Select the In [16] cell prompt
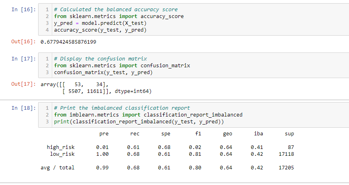The image size is (349, 185). tap(24, 10)
